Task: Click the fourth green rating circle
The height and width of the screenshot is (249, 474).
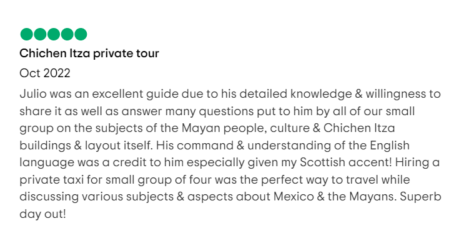Action: (x=67, y=34)
